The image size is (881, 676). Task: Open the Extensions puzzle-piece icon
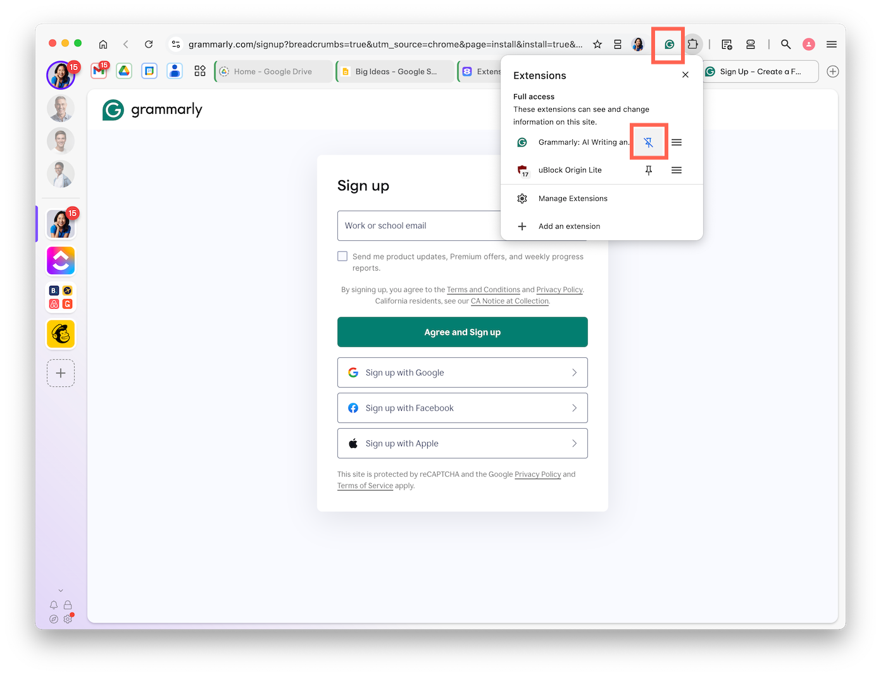(x=693, y=44)
